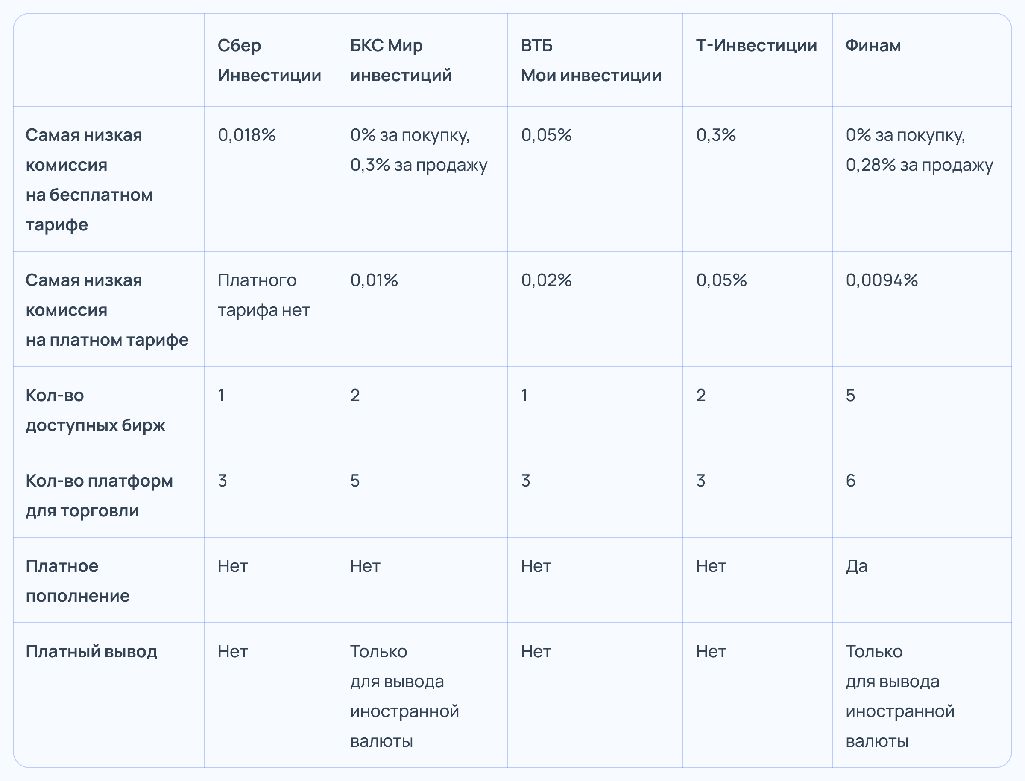1025x781 pixels.
Task: Click БКС Только для вывода иностранной валюты
Action: (x=405, y=696)
